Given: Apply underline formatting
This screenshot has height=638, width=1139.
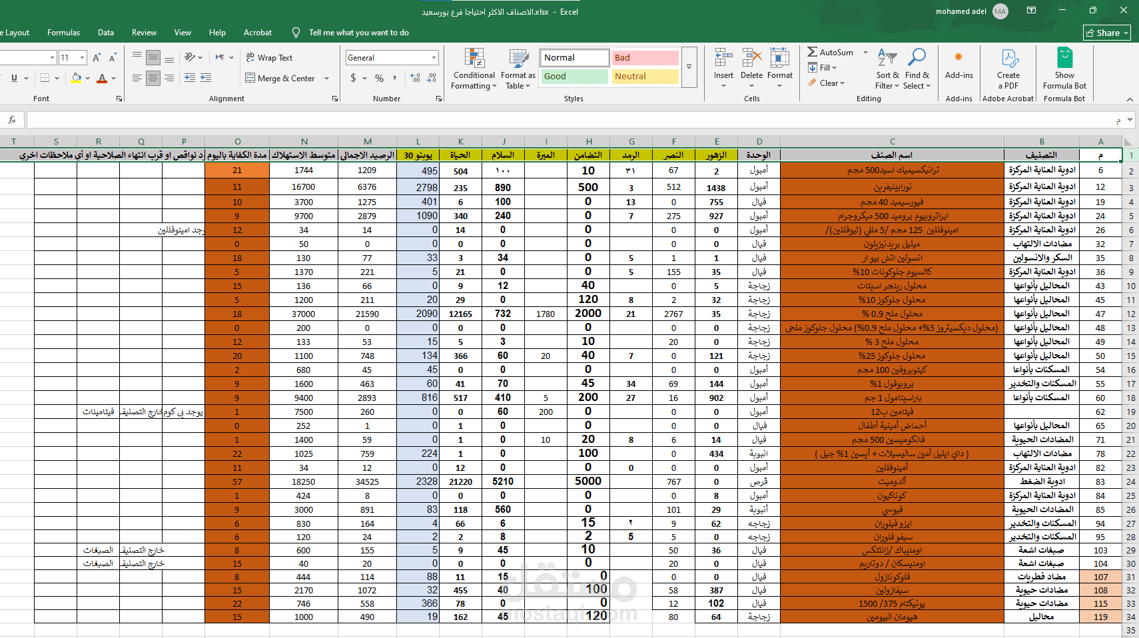Looking at the screenshot, I should (x=14, y=78).
